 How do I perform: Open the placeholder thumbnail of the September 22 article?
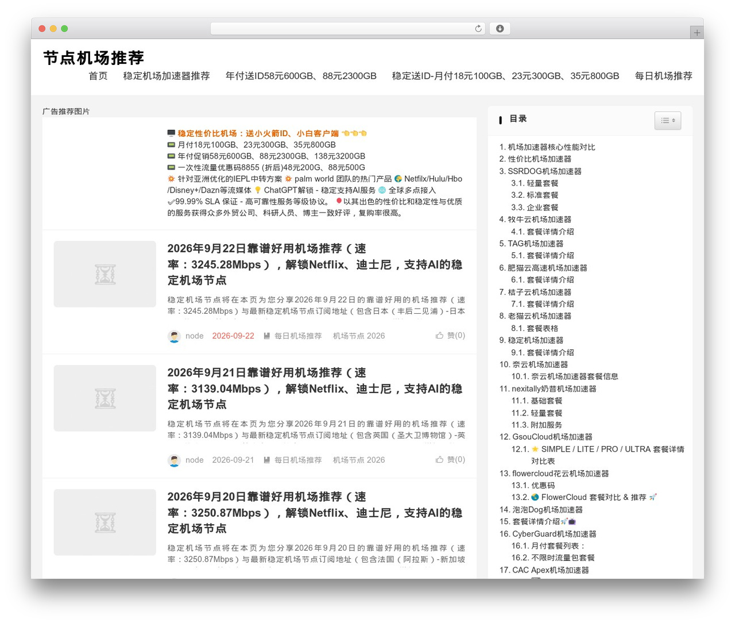coord(105,274)
